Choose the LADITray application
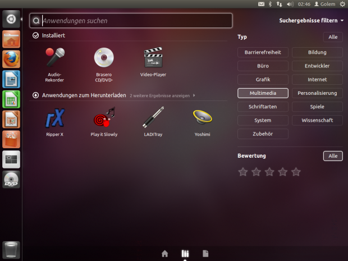The image size is (348, 261). [x=153, y=122]
